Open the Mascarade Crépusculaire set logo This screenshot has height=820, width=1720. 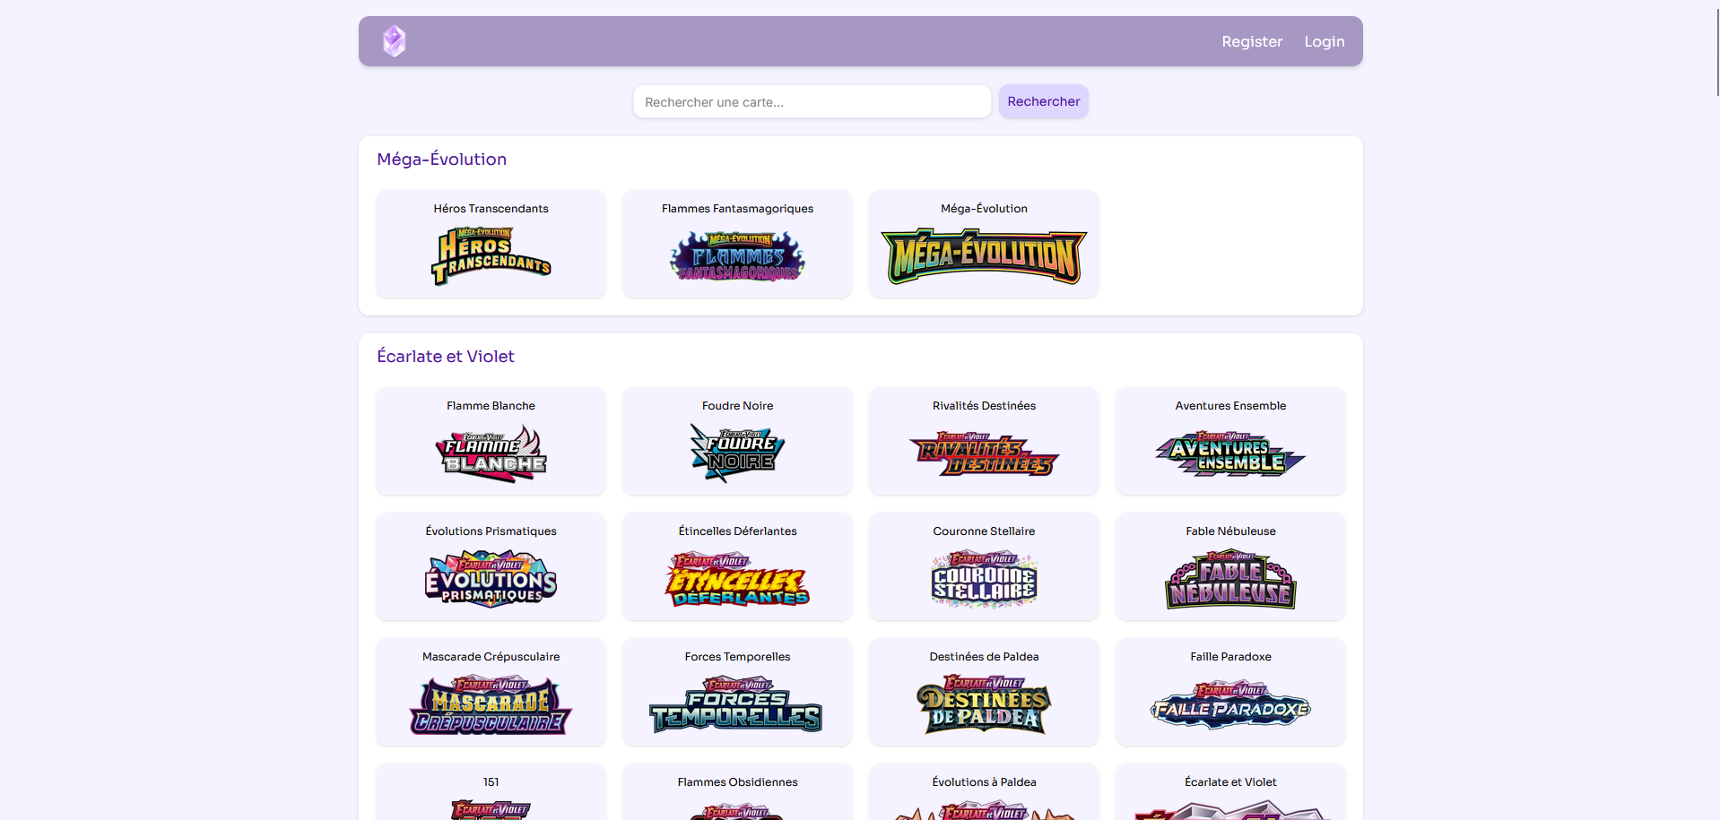[x=491, y=704]
